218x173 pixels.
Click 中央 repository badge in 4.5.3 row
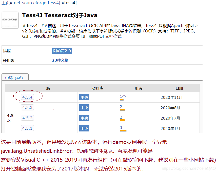point(84,108)
